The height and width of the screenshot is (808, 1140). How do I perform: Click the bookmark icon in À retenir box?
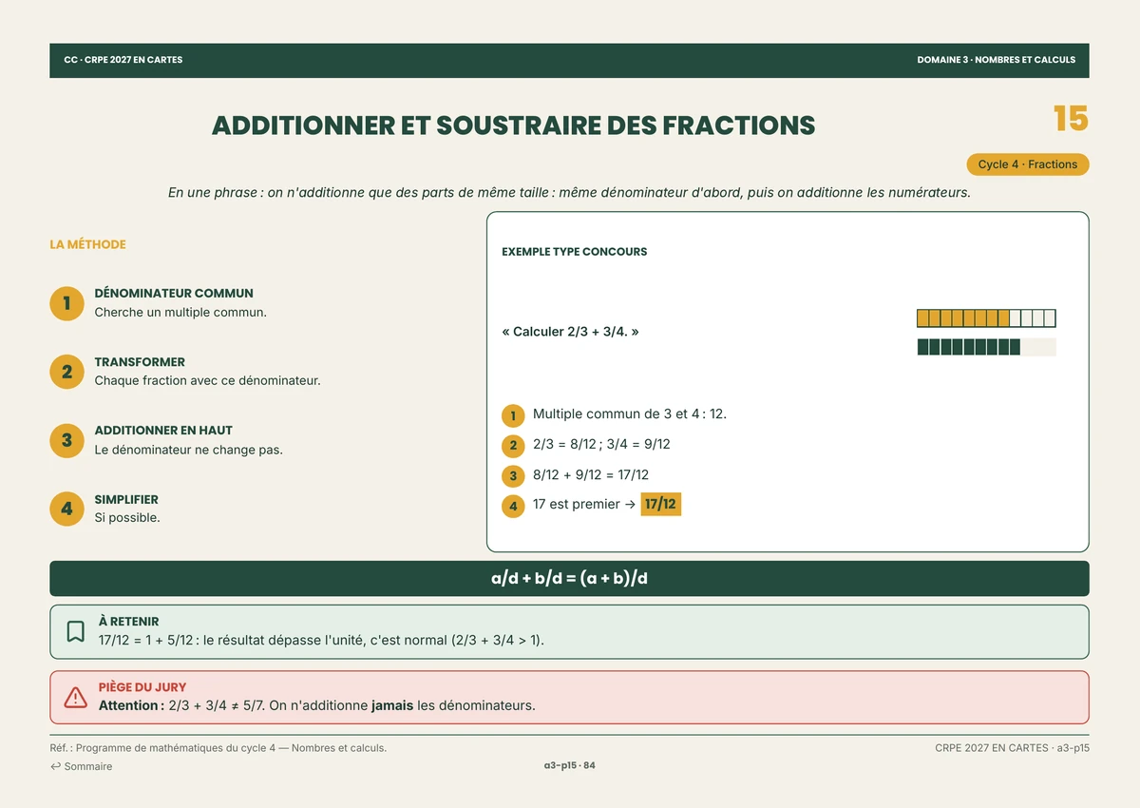(76, 631)
